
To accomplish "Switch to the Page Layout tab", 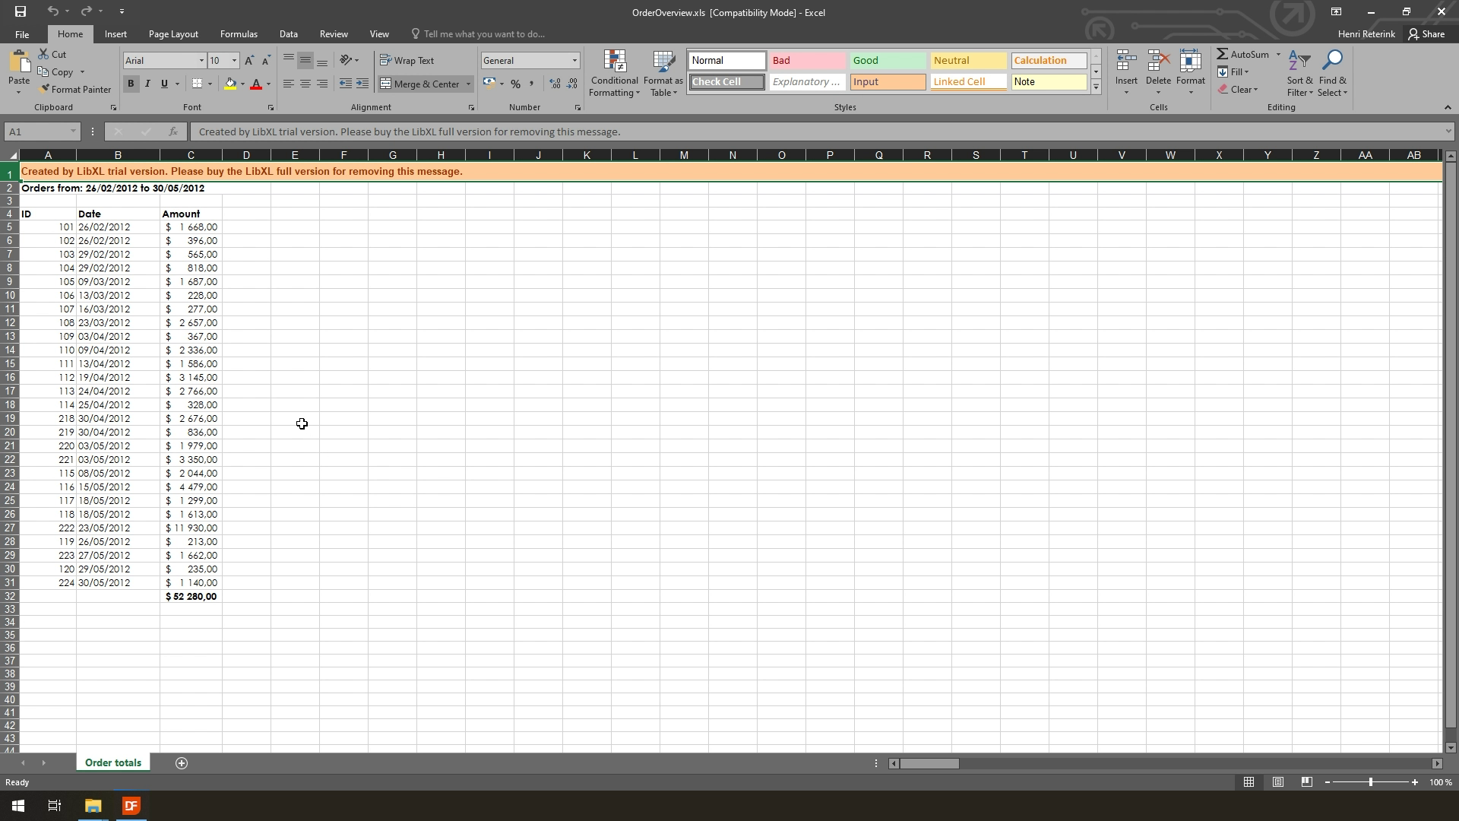I will (x=173, y=34).
